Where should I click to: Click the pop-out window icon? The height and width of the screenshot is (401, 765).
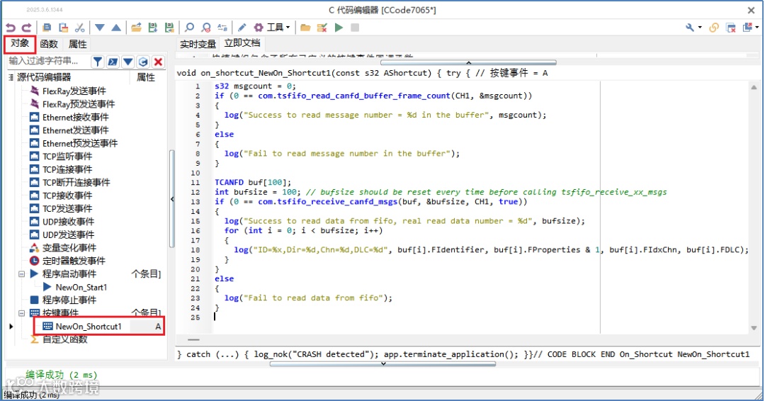[747, 28]
